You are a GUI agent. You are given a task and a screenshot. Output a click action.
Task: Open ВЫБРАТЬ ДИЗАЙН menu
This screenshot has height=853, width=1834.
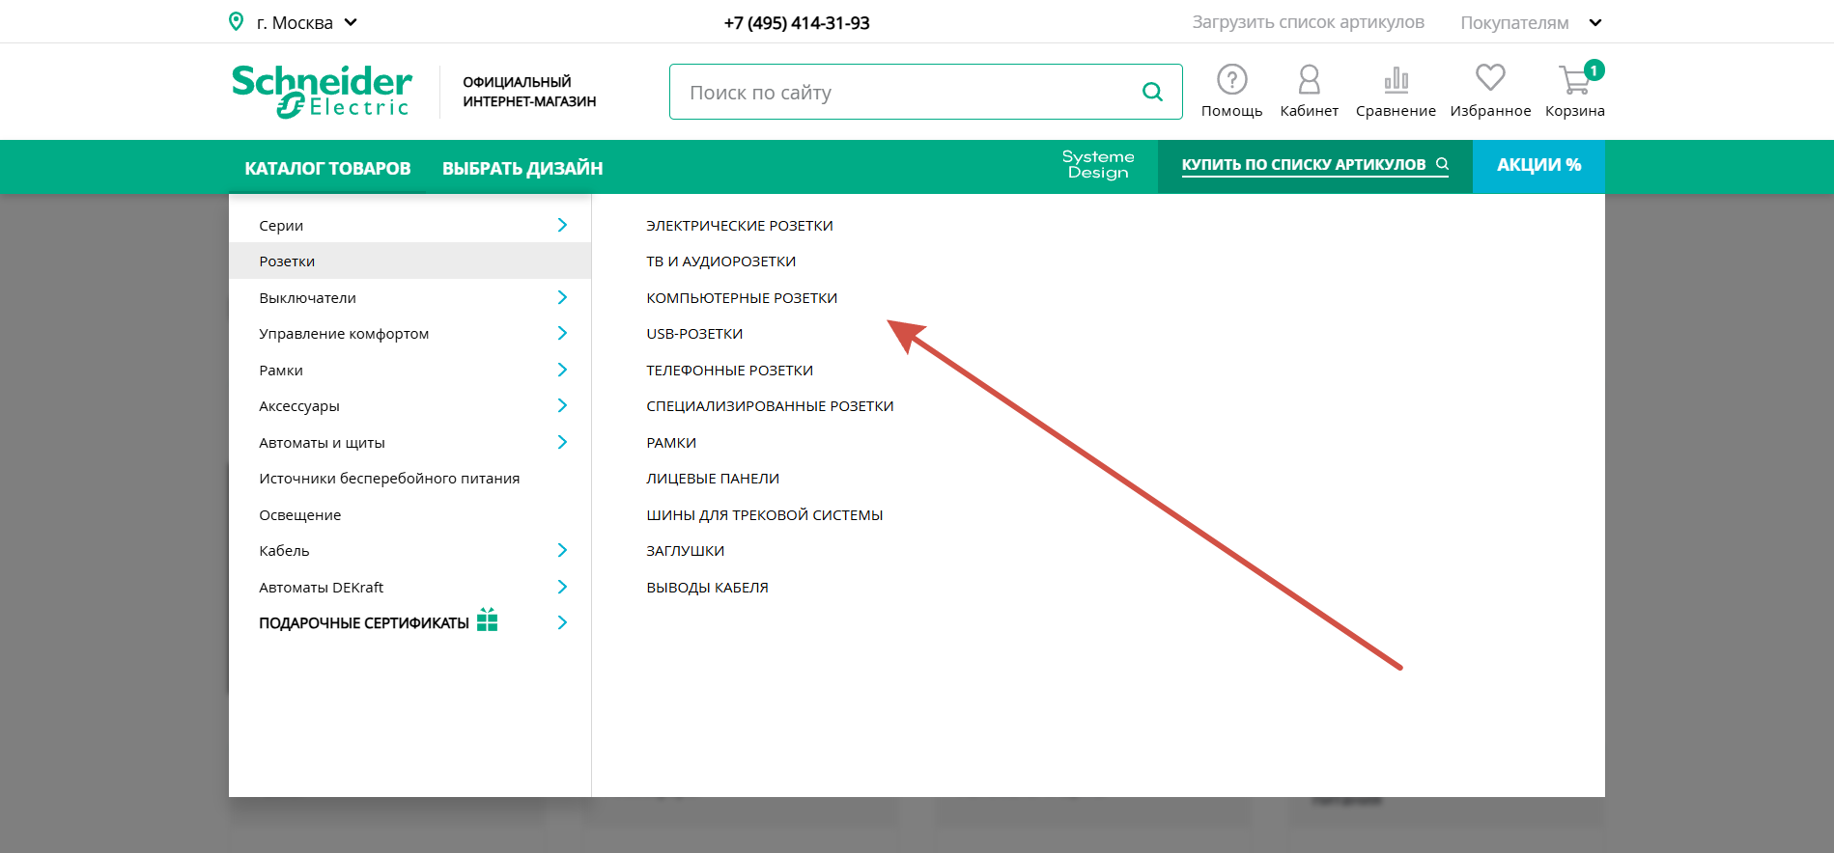[522, 168]
